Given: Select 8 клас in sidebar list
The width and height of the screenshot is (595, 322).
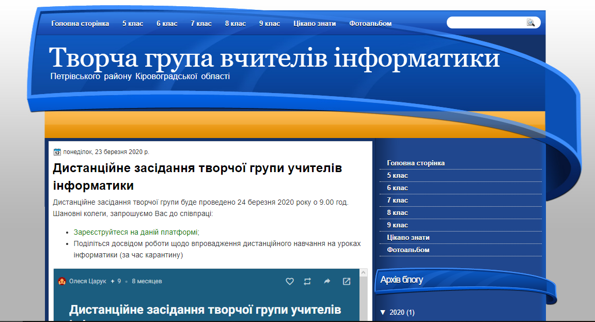Looking at the screenshot, I should [x=397, y=212].
